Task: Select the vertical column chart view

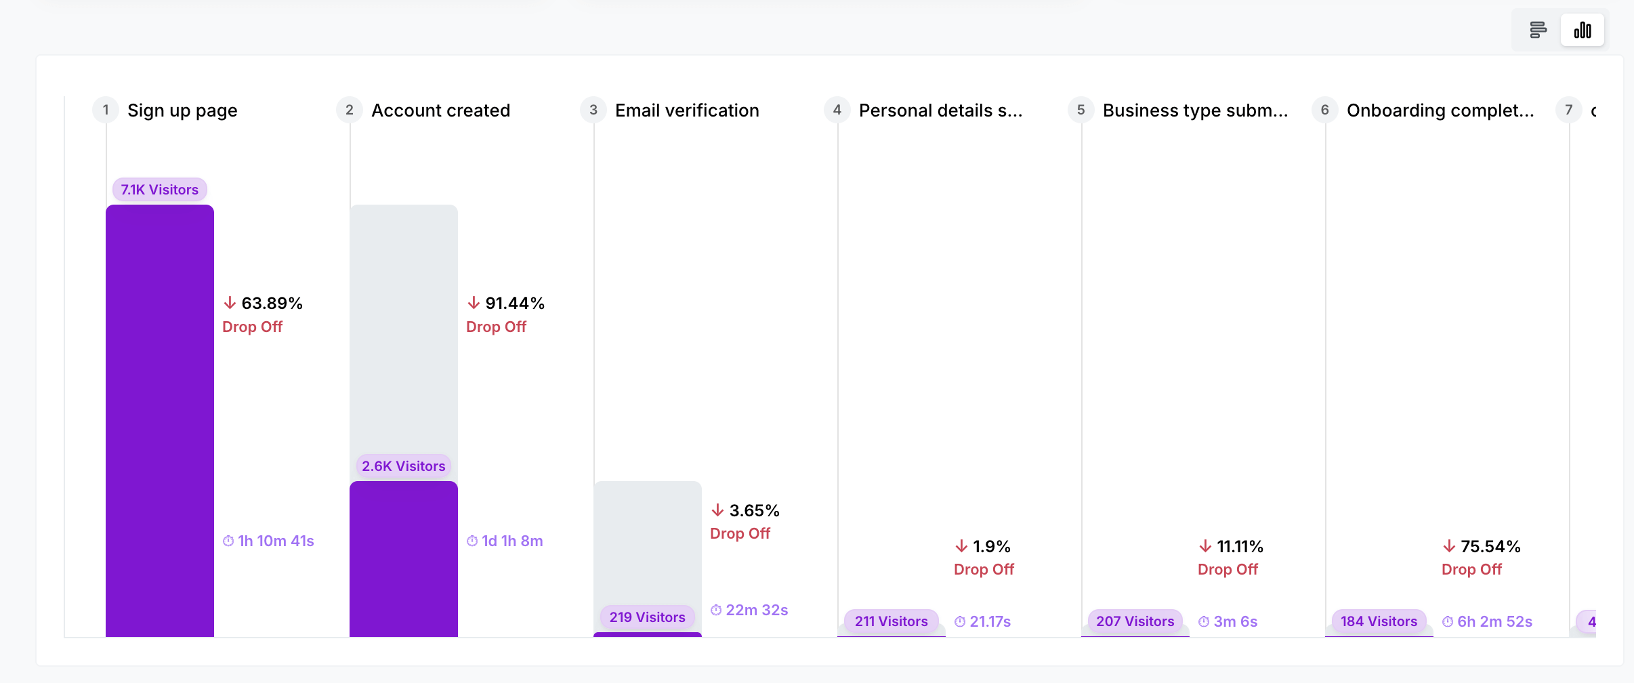Action: tap(1583, 30)
